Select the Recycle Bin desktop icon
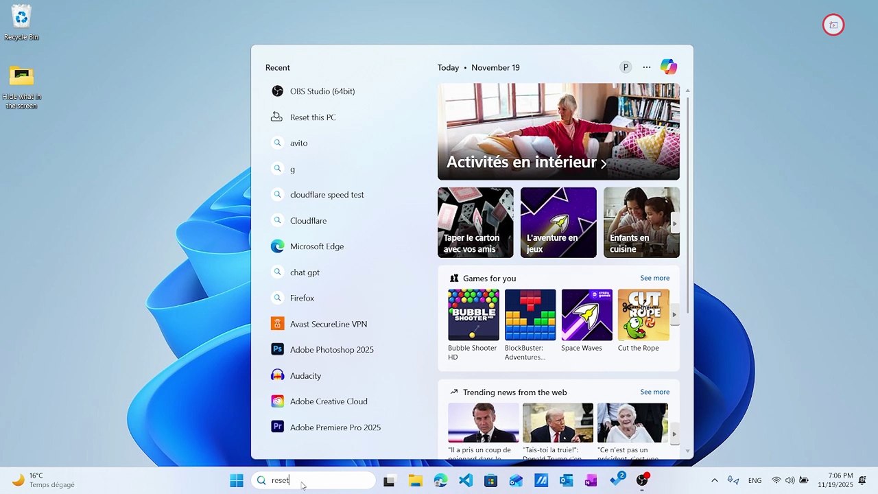 pos(21,23)
